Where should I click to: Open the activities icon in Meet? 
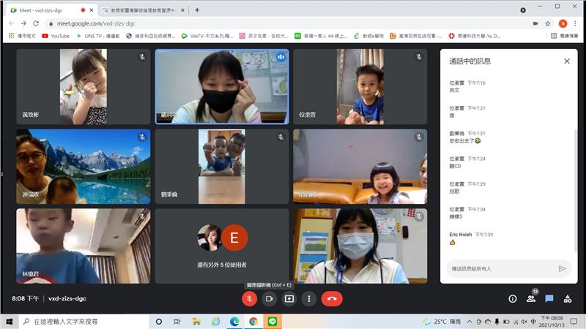567,298
